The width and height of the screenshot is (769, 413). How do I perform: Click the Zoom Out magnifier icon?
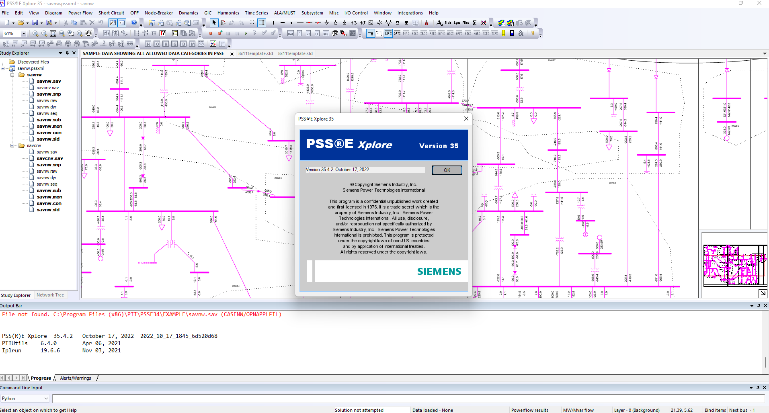click(44, 33)
